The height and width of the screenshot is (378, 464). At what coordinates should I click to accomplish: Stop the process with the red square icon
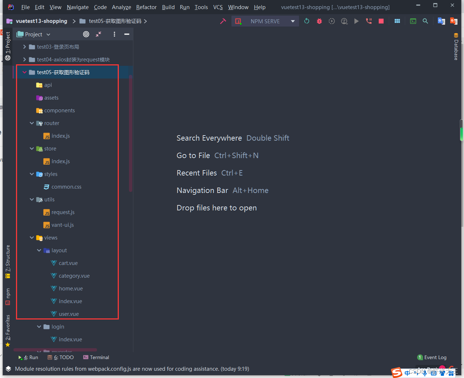tap(381, 21)
